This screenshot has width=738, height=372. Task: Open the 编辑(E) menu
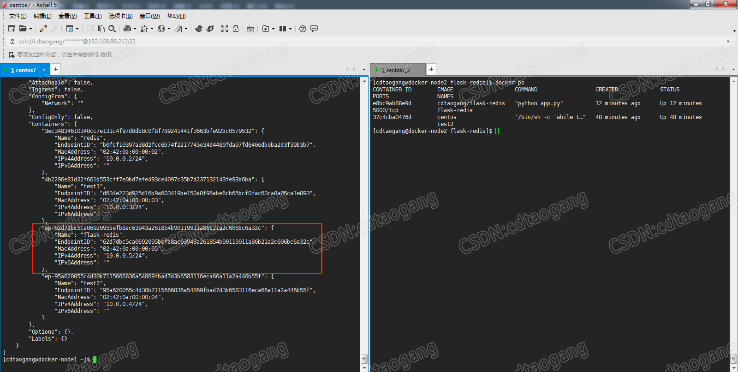coord(42,16)
